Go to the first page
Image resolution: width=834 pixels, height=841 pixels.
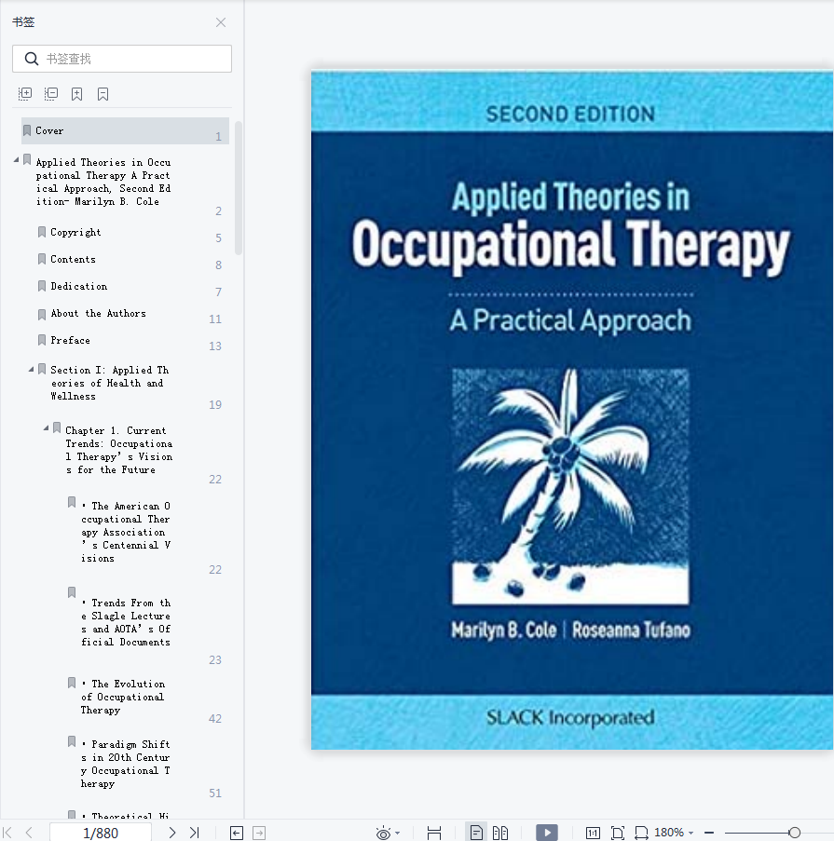pyautogui.click(x=7, y=833)
